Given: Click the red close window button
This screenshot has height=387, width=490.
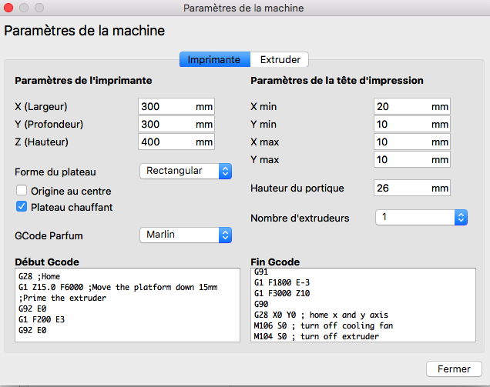Looking at the screenshot, I should click(9, 8).
